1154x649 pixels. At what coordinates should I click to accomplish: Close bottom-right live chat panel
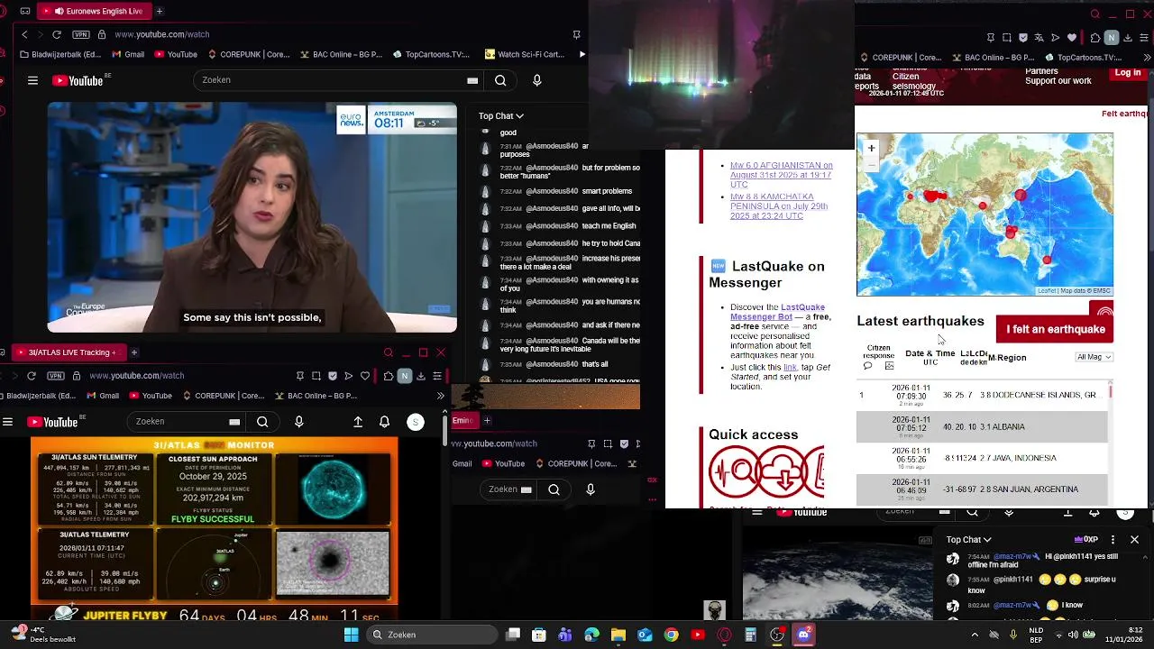pyautogui.click(x=1134, y=540)
